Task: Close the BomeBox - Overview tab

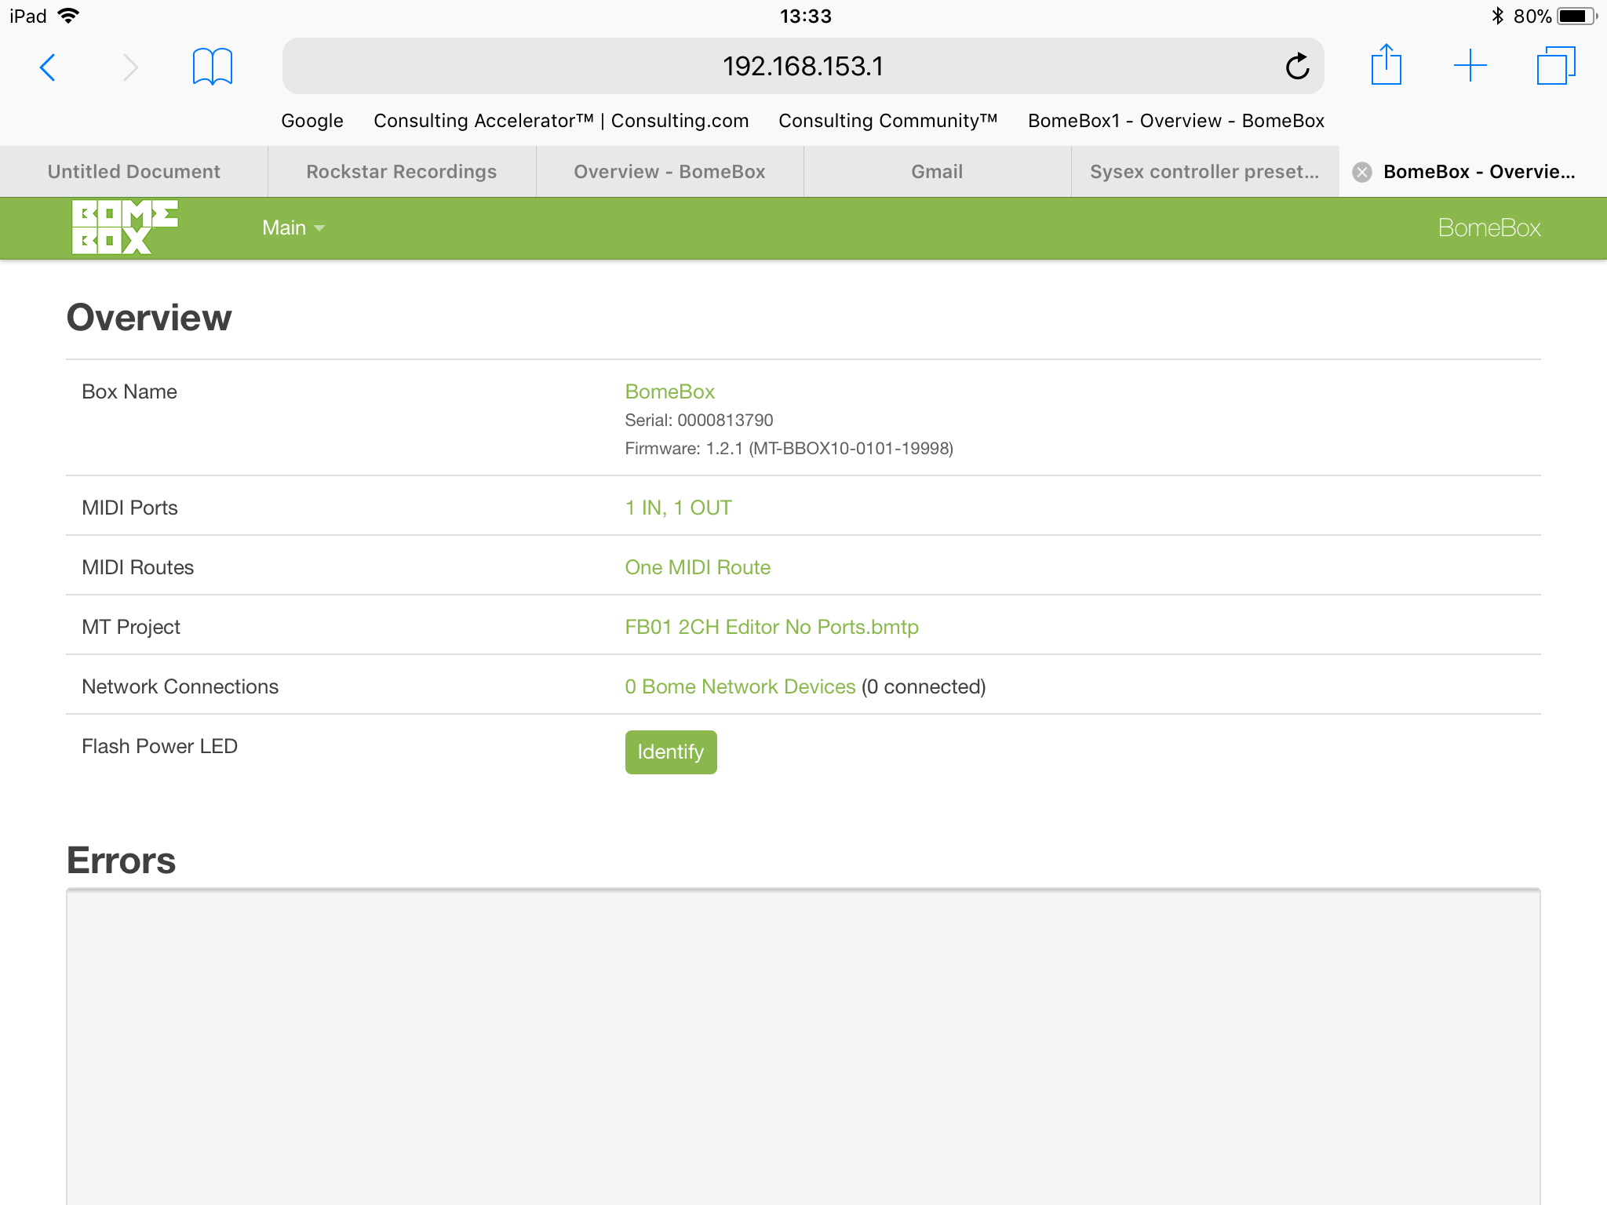Action: [1362, 172]
